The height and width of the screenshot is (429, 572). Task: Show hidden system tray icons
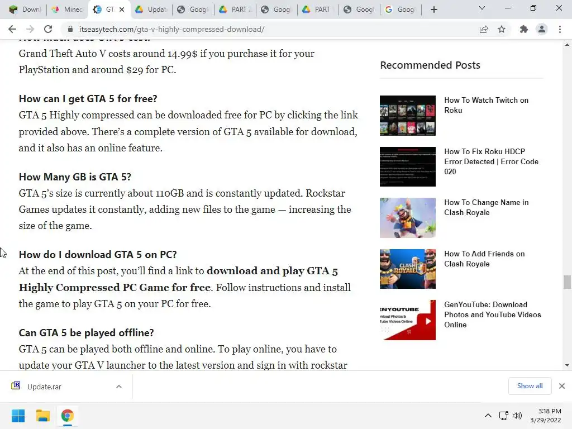pos(488,416)
